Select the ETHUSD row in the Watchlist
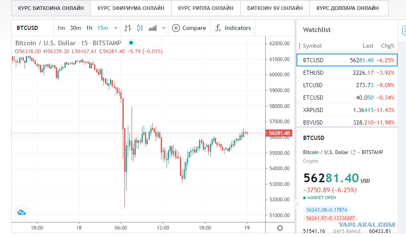The image size is (406, 237). (347, 73)
